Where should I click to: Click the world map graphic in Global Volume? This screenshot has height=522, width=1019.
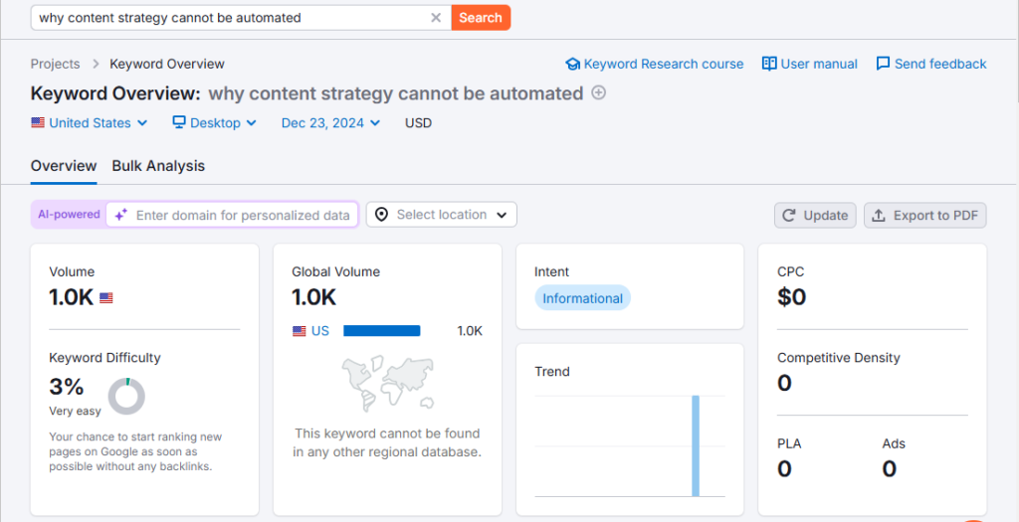click(x=388, y=385)
